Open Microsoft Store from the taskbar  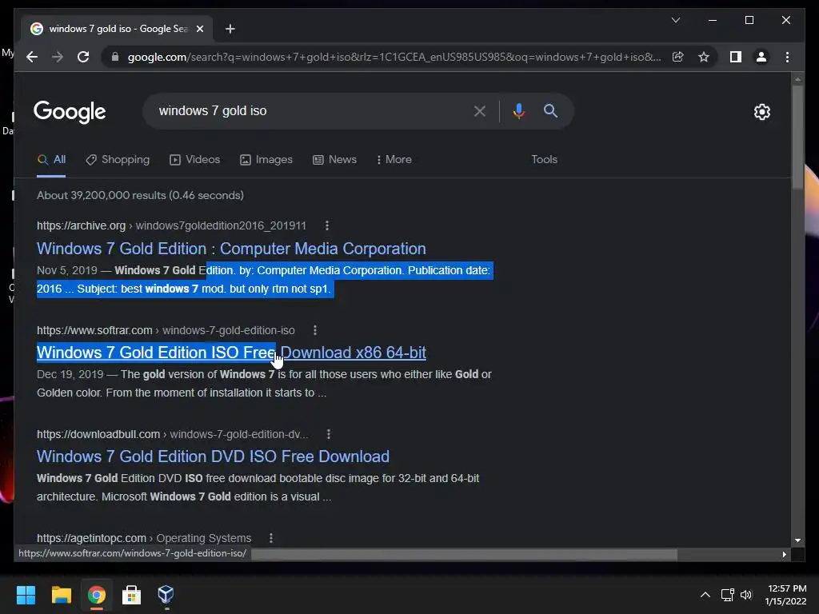[131, 595]
